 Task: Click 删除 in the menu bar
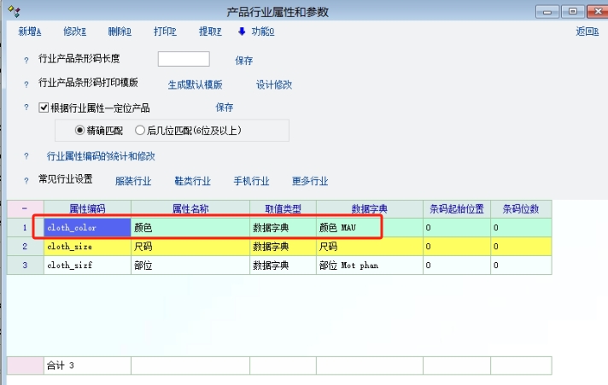click(x=120, y=32)
